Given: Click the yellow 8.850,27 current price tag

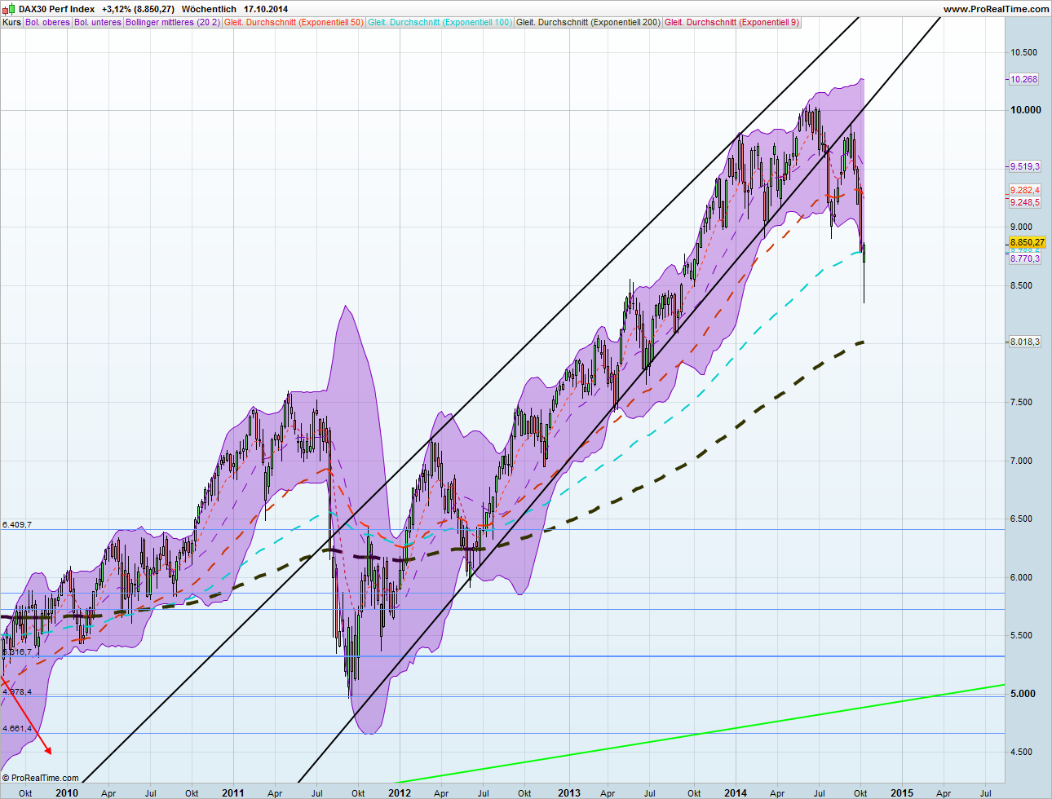Looking at the screenshot, I should 1026,242.
